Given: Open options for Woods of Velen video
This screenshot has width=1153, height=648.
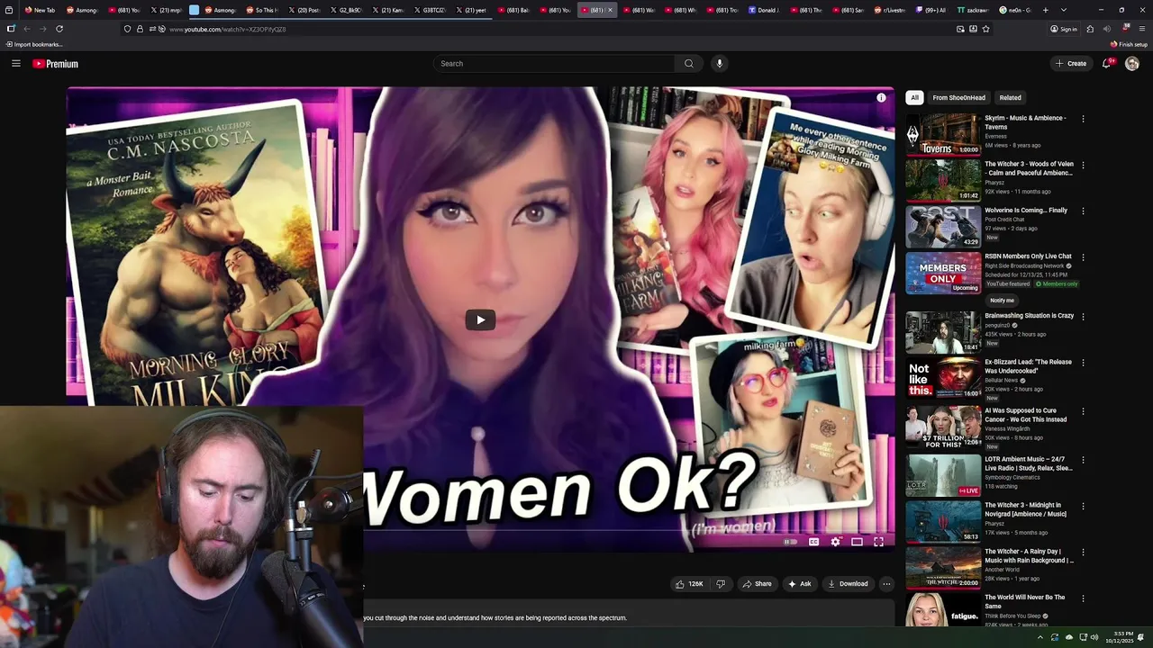Looking at the screenshot, I should [x=1083, y=166].
